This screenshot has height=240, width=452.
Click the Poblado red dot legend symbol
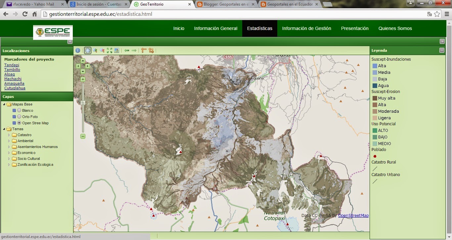pos(375,156)
